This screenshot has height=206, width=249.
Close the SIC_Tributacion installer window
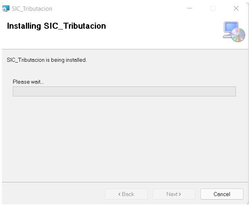click(x=236, y=8)
